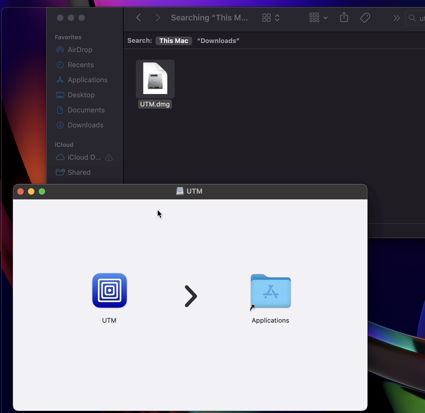Open Downloads in Finder sidebar
The height and width of the screenshot is (413, 425).
(x=85, y=125)
